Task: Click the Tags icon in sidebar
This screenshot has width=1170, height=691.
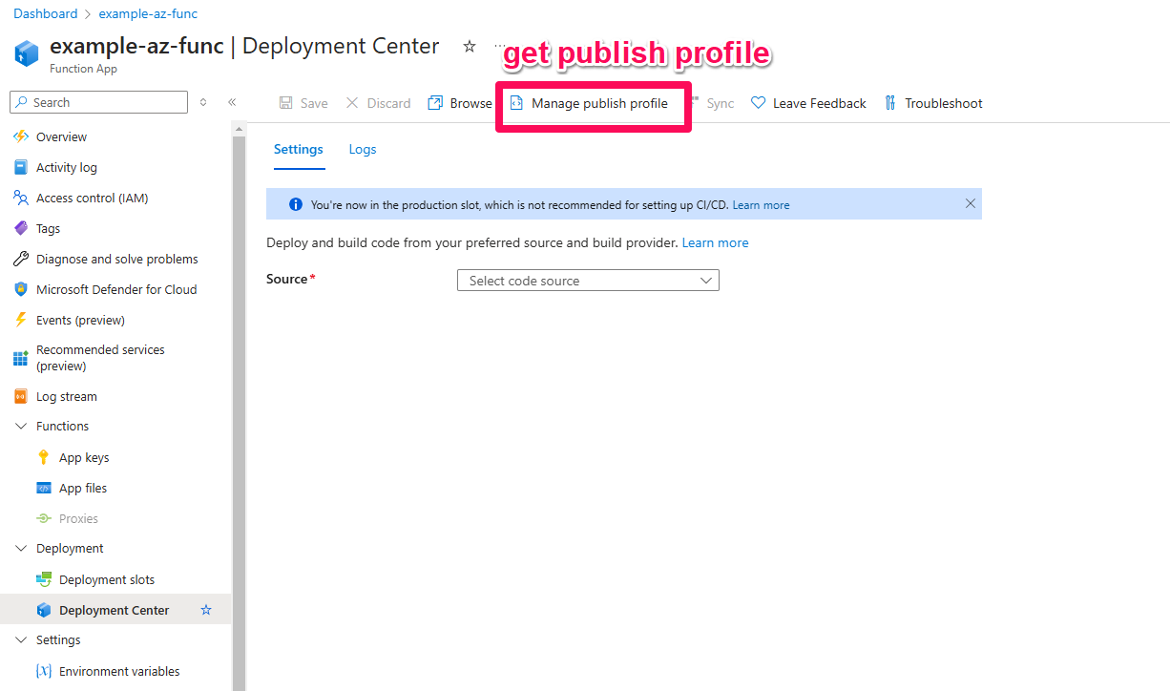Action: [x=21, y=228]
